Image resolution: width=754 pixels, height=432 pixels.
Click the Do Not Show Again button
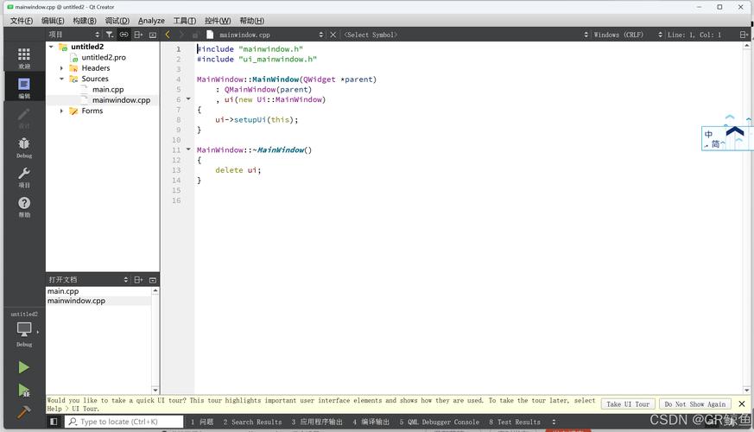(x=694, y=403)
